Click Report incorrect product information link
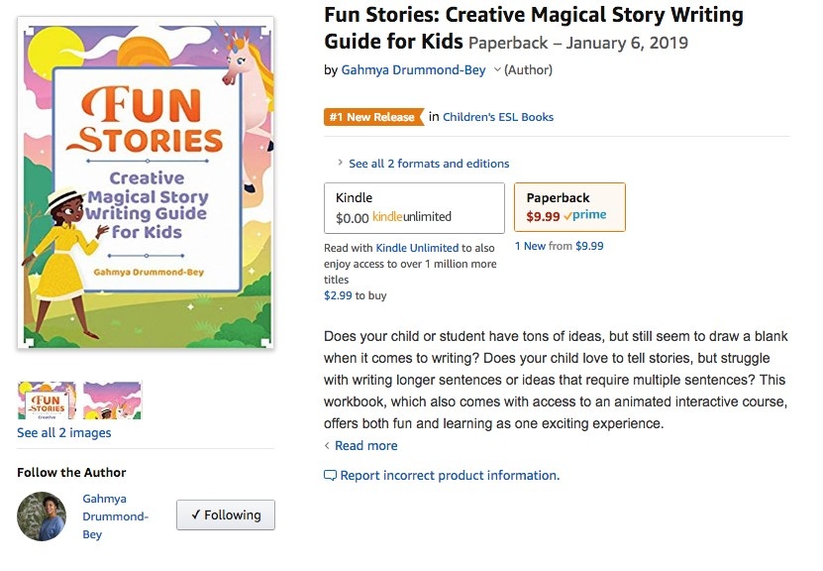This screenshot has height=571, width=823. [450, 476]
